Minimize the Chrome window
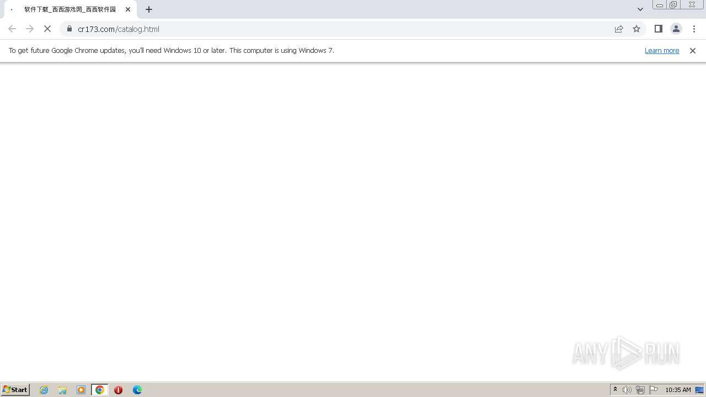 660,5
